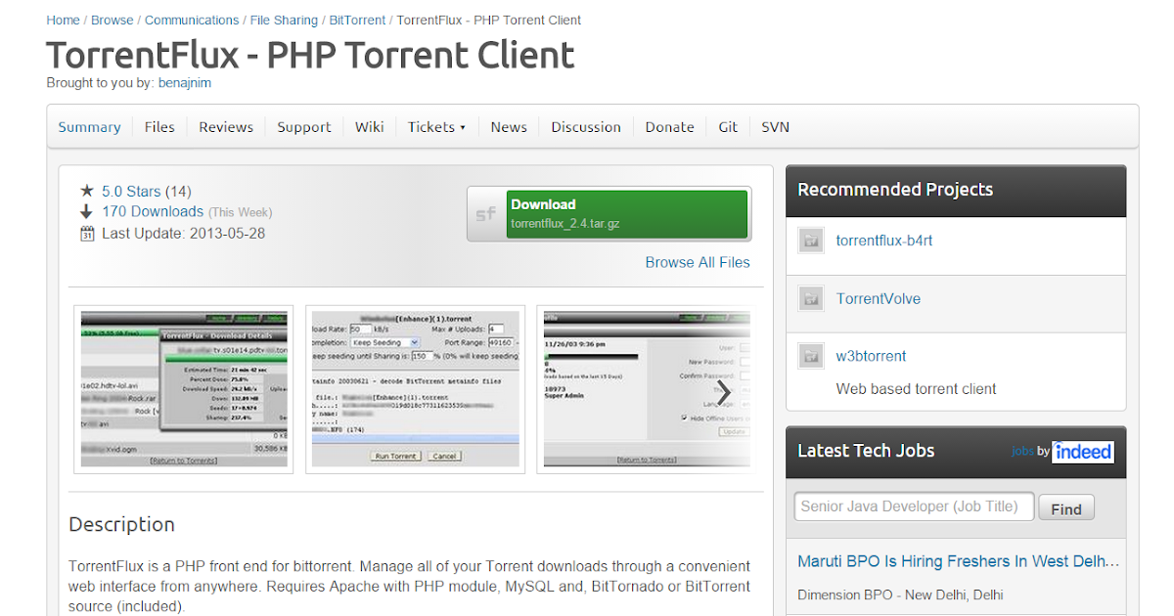Go to Home breadcrumb
The height and width of the screenshot is (616, 1174).
pyautogui.click(x=64, y=20)
